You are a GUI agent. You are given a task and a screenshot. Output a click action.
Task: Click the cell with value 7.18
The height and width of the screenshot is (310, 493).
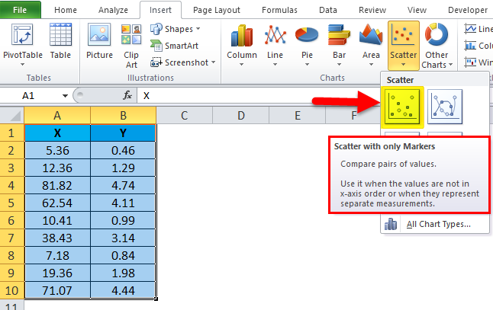pyautogui.click(x=57, y=255)
